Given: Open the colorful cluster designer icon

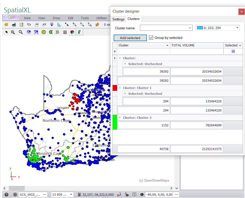Looking at the screenshot, I should (x=72, y=32).
